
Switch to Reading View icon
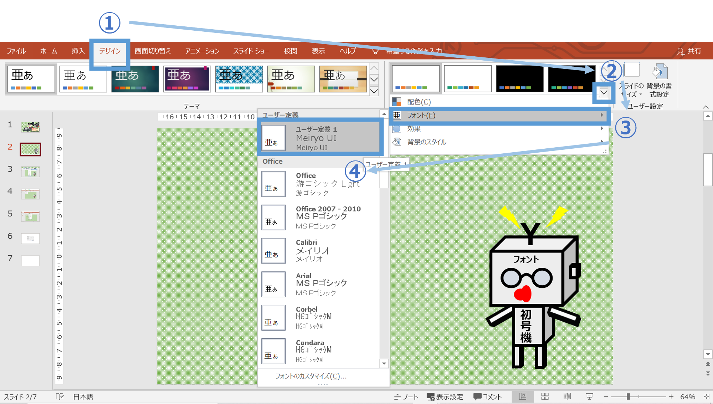567,397
